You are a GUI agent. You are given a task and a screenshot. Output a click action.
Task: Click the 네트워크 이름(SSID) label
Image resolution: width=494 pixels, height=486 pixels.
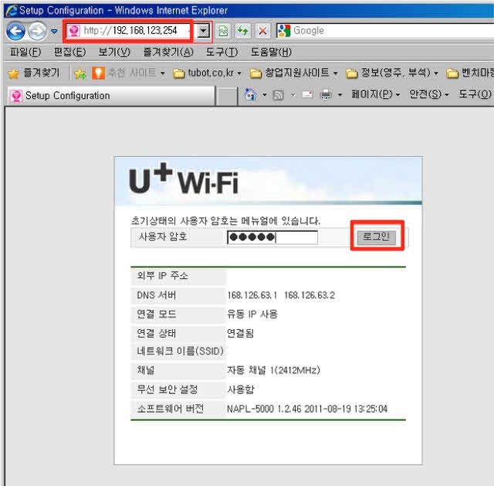click(x=180, y=351)
